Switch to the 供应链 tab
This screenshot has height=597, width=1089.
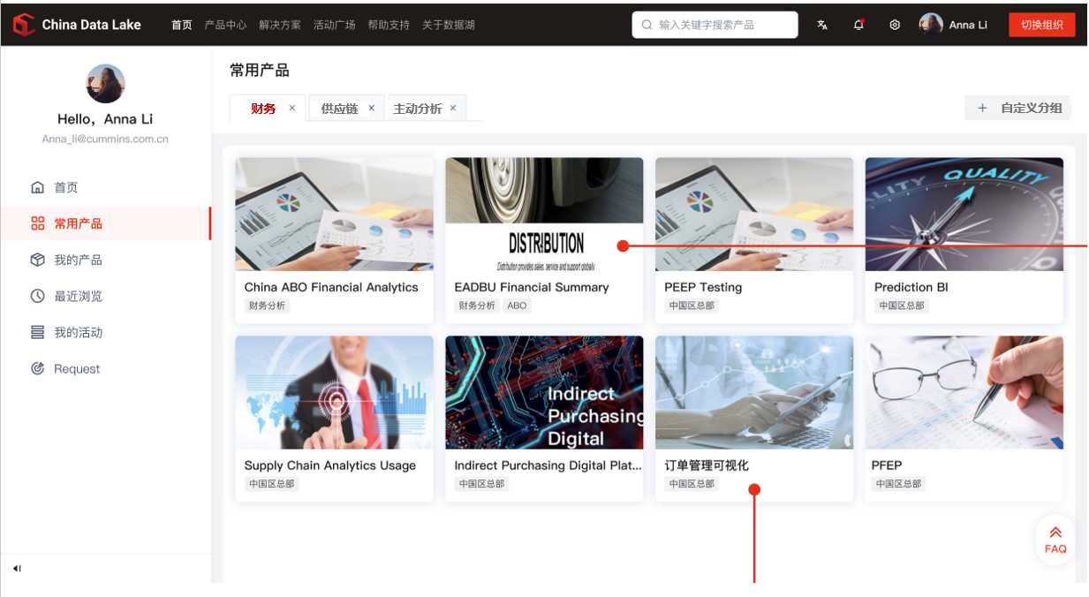coord(339,109)
